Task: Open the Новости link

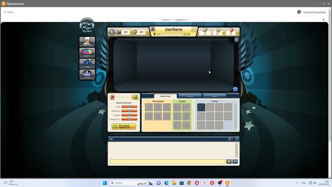Action: (166, 20)
